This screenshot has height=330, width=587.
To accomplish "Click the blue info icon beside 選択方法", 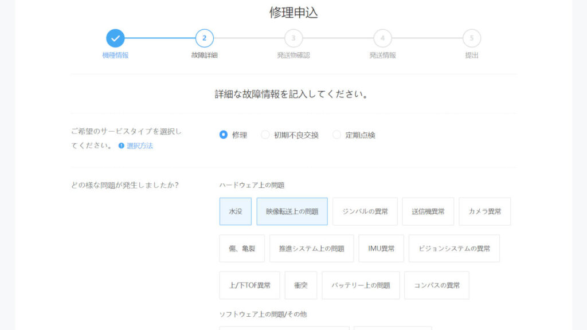I will coord(122,146).
